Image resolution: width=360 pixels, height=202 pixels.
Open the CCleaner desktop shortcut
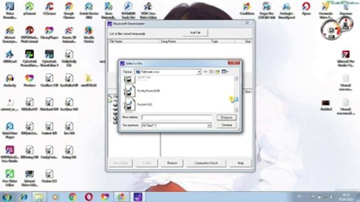click(x=49, y=9)
